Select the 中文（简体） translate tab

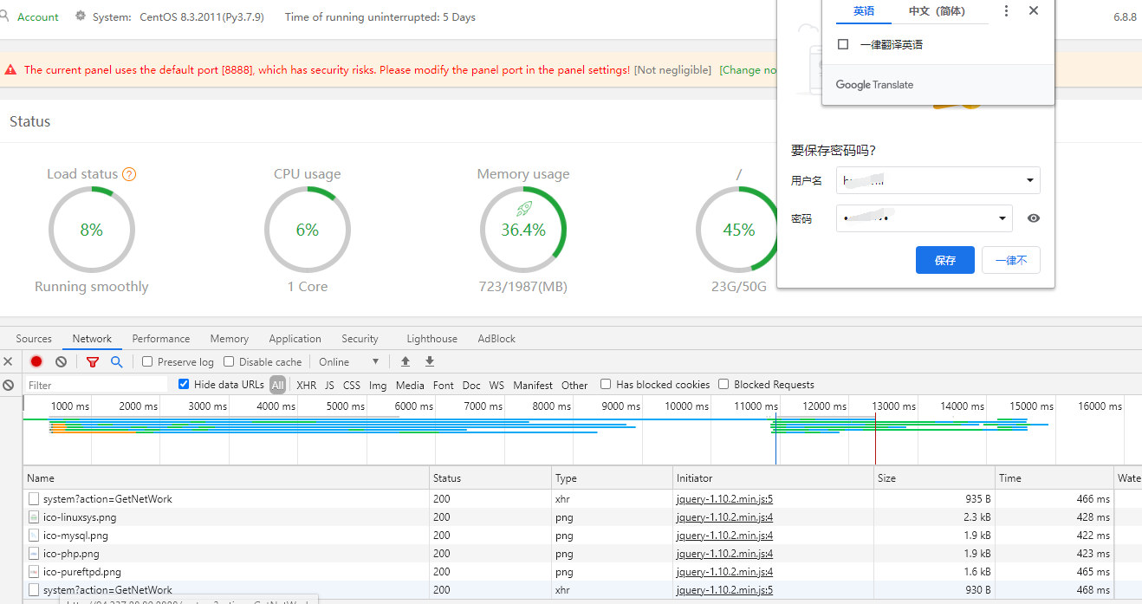click(937, 11)
